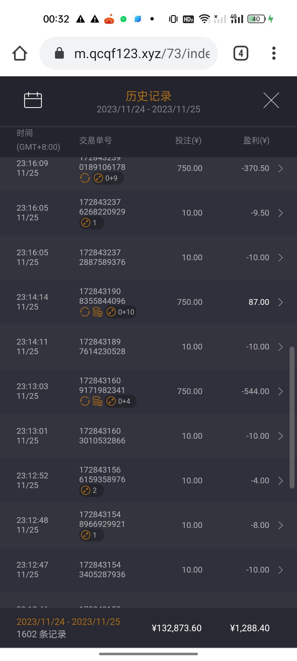The width and height of the screenshot is (297, 661).
Task: Tap the browser home icon
Action: tap(20, 53)
